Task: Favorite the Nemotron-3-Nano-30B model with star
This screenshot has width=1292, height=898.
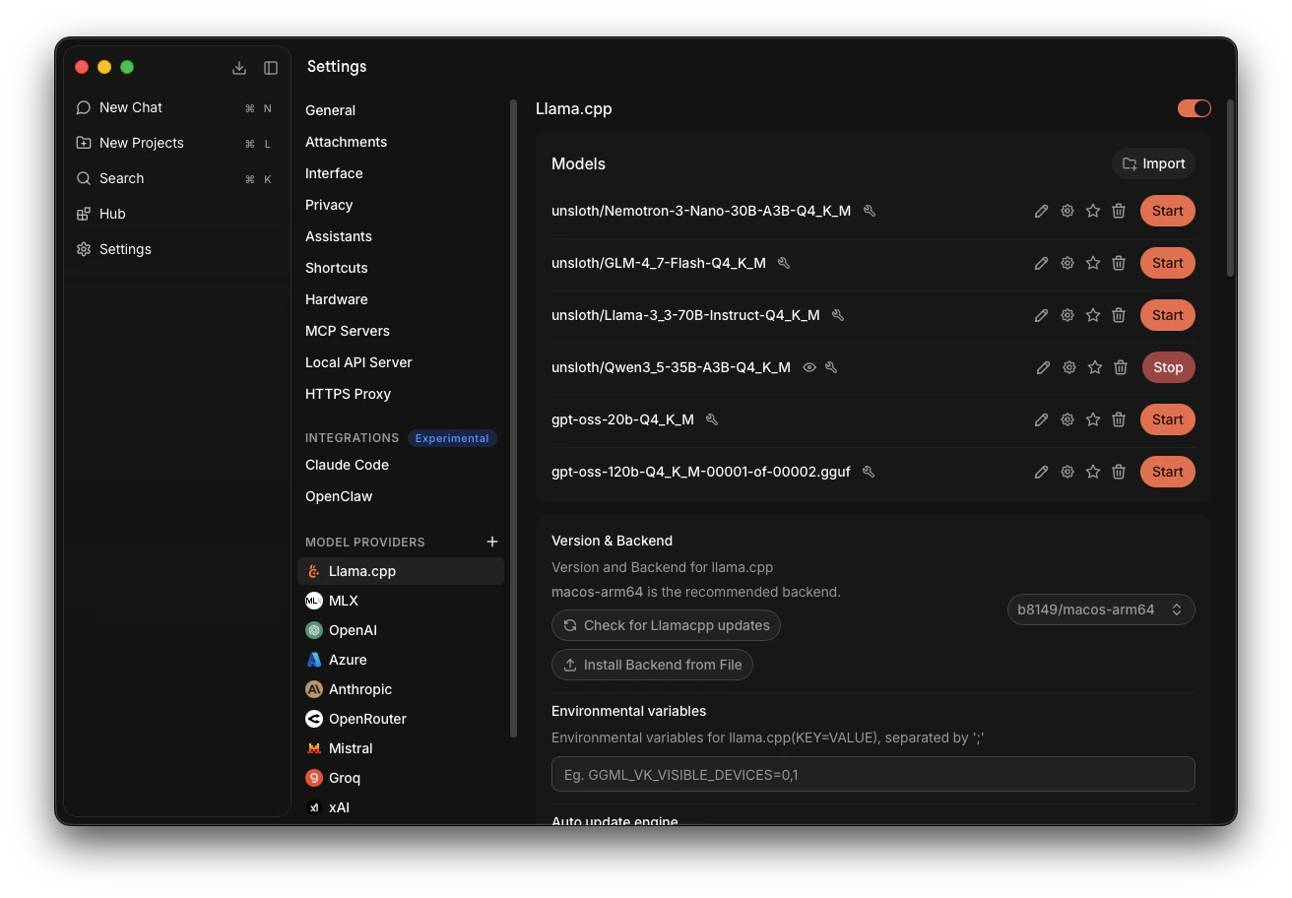Action: 1092,211
